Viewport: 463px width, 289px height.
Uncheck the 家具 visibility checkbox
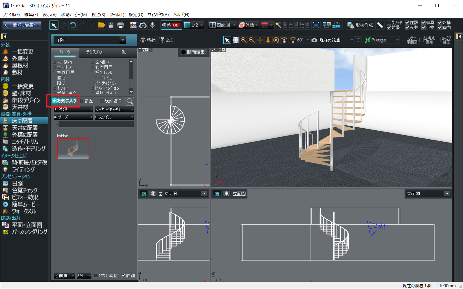click(423, 23)
